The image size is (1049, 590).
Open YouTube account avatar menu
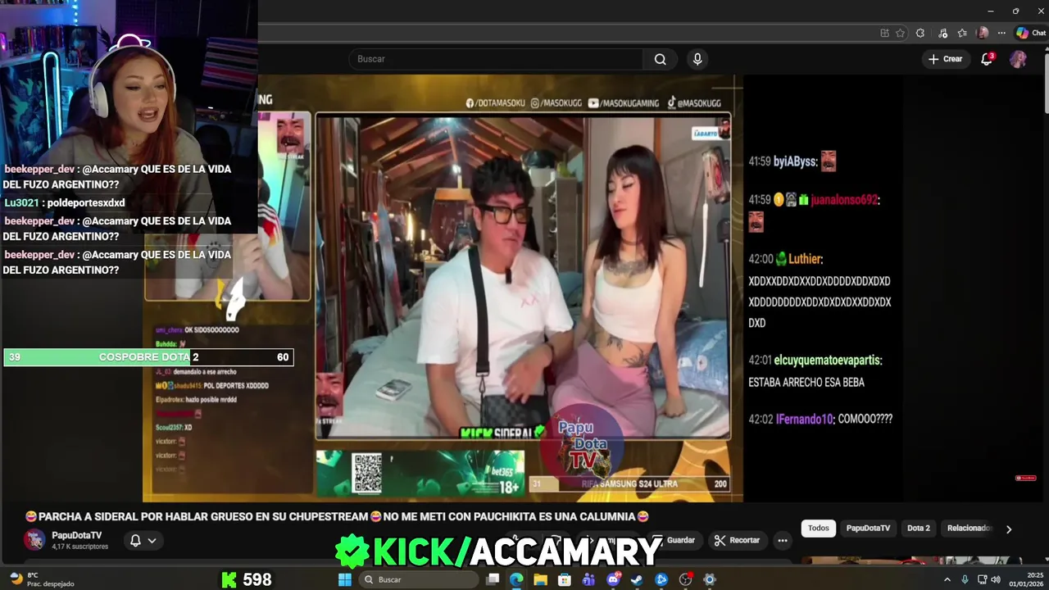[x=1018, y=59]
